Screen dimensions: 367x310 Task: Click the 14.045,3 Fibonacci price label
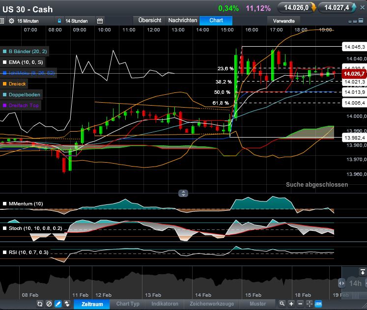[354, 47]
